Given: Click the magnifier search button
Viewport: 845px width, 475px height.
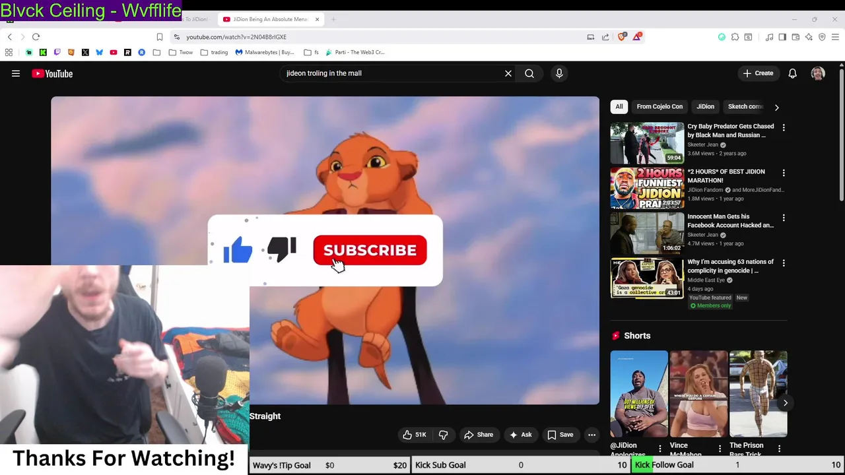Looking at the screenshot, I should 529,73.
